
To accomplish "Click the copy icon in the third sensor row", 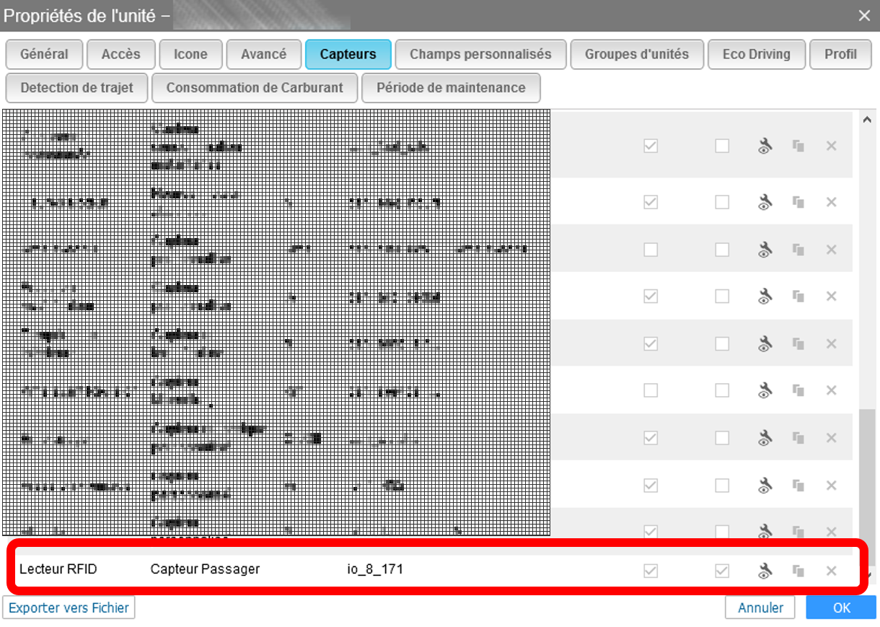I will coord(798,250).
